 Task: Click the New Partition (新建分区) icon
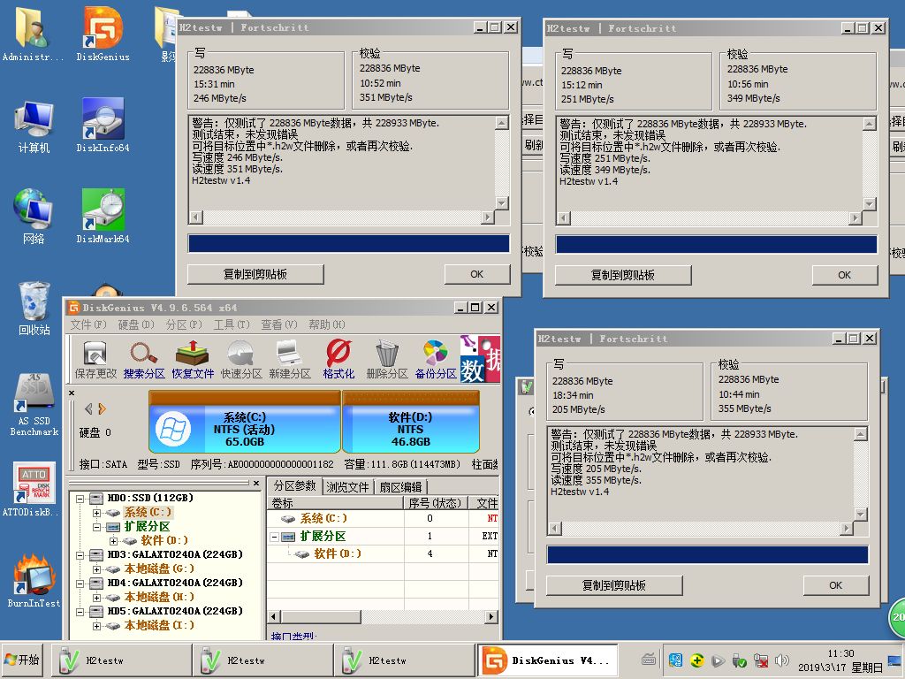click(x=289, y=358)
